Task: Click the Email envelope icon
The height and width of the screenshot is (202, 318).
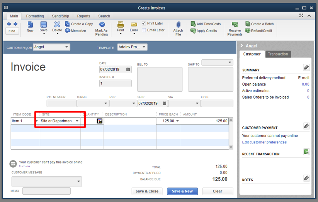Action: click(x=134, y=25)
